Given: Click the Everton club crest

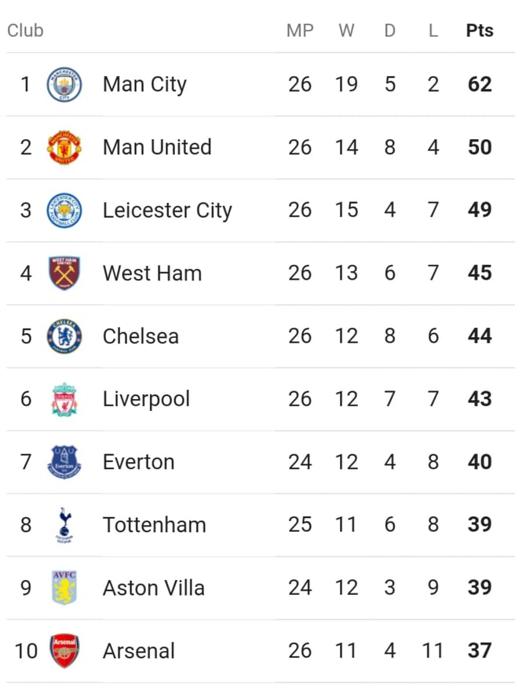Looking at the screenshot, I should (64, 462).
